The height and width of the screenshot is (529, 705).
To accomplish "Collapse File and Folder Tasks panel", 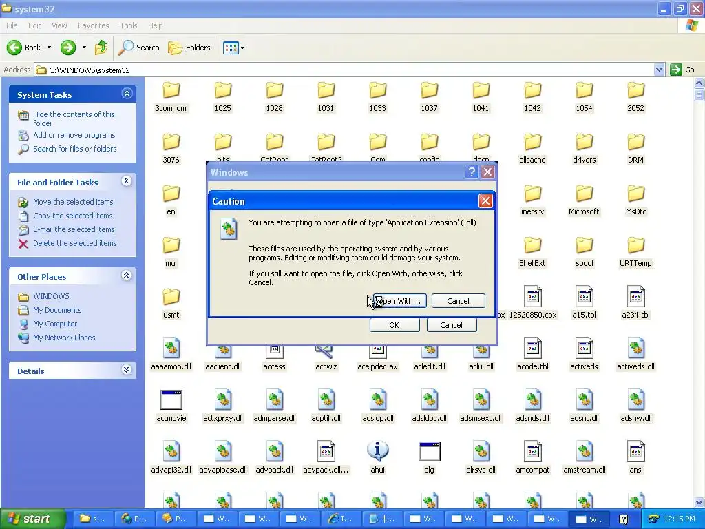I will (x=127, y=181).
